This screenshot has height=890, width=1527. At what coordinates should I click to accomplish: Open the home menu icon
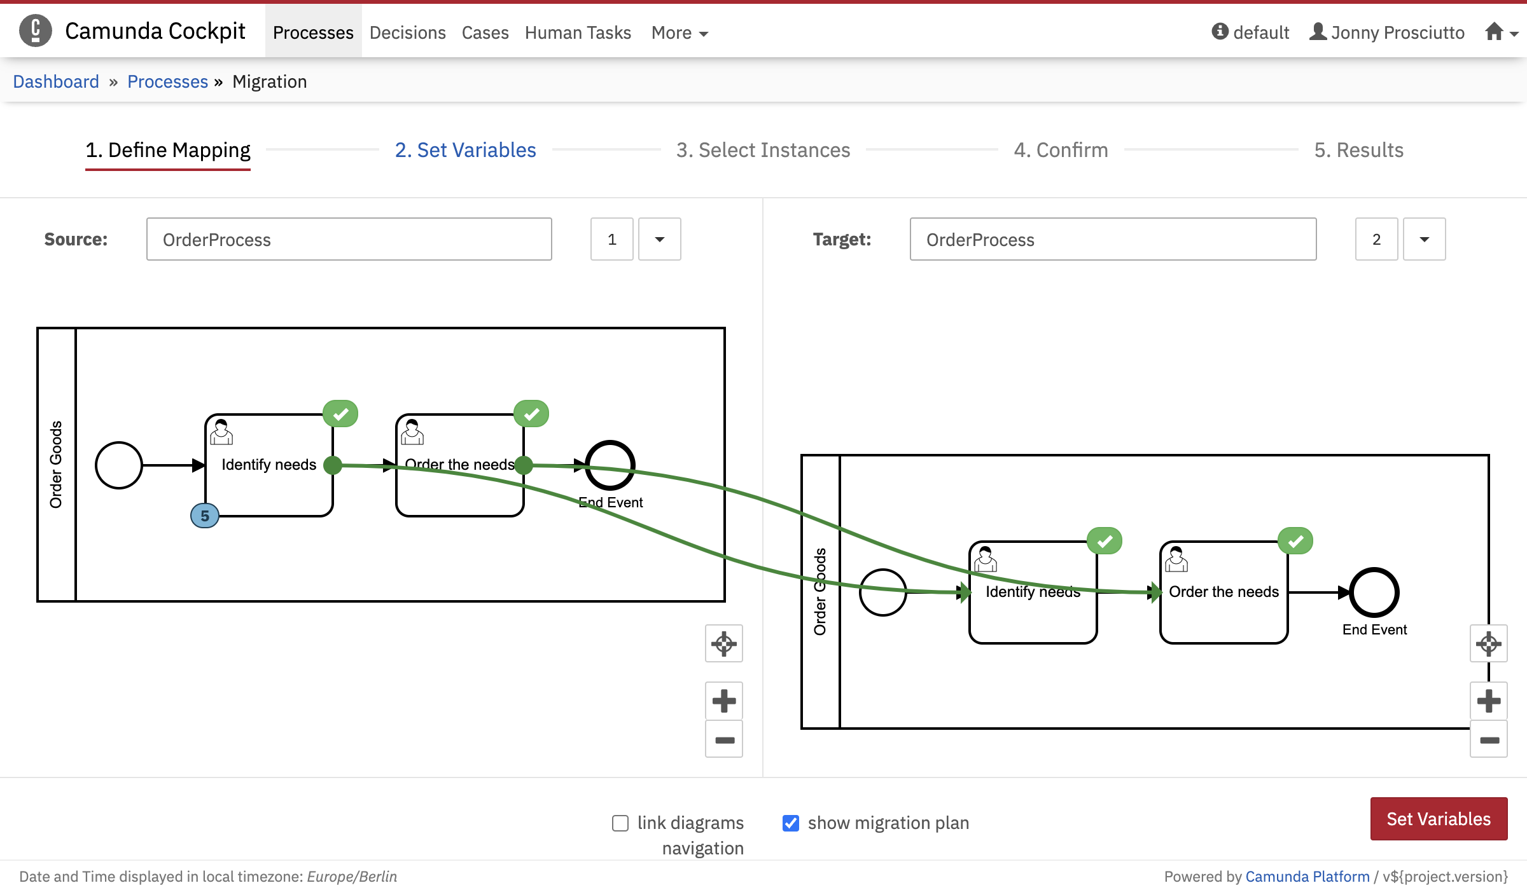tap(1501, 32)
